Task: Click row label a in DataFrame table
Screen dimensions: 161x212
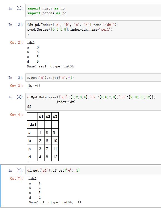Action: pos(32,133)
